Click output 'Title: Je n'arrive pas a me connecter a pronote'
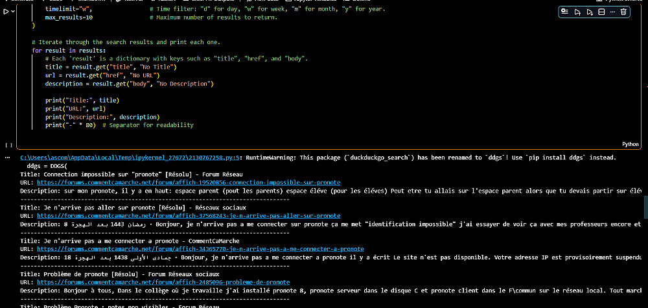Image resolution: width=648 pixels, height=308 pixels. (x=130, y=241)
